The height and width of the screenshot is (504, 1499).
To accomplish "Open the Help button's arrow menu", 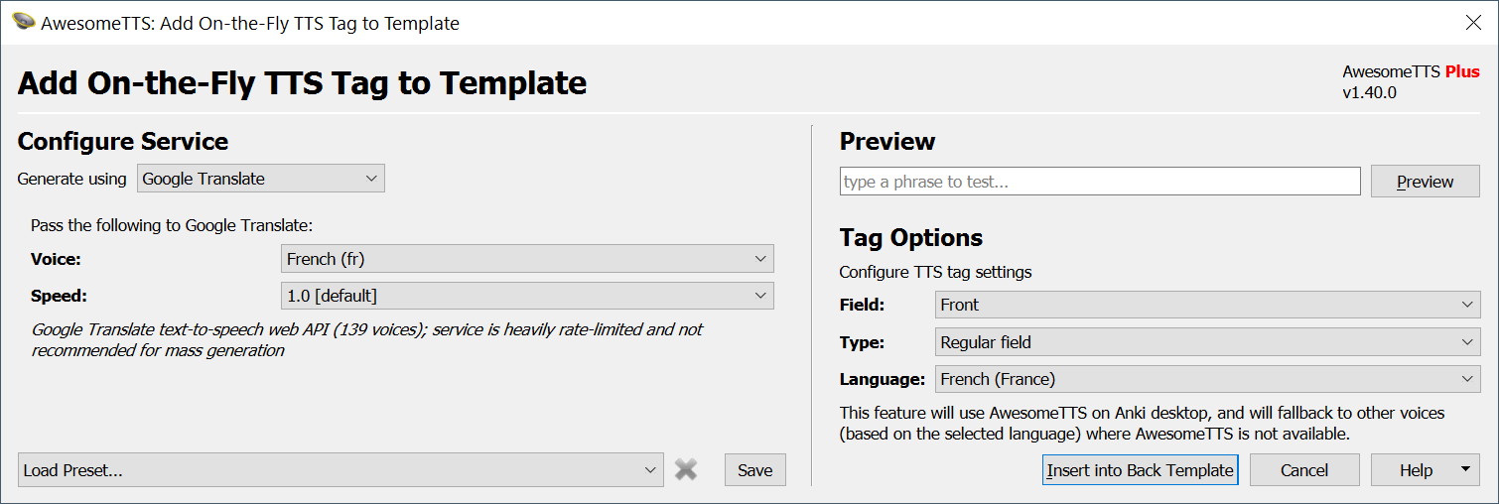I will [x=1464, y=470].
